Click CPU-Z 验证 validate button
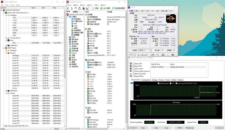Viewport: 225px width, 130px height. pos(163,54)
